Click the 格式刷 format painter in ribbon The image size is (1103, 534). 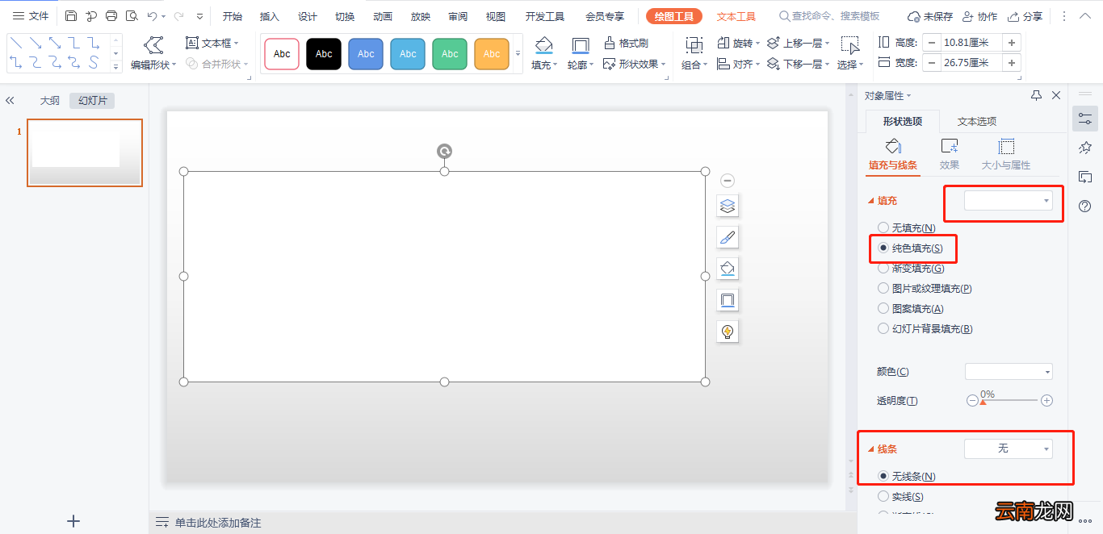click(627, 43)
